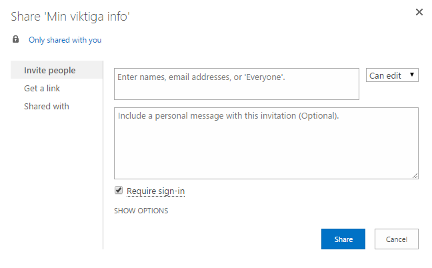Grab the resize handle of the message box
This screenshot has height=268, width=432.
[415, 175]
